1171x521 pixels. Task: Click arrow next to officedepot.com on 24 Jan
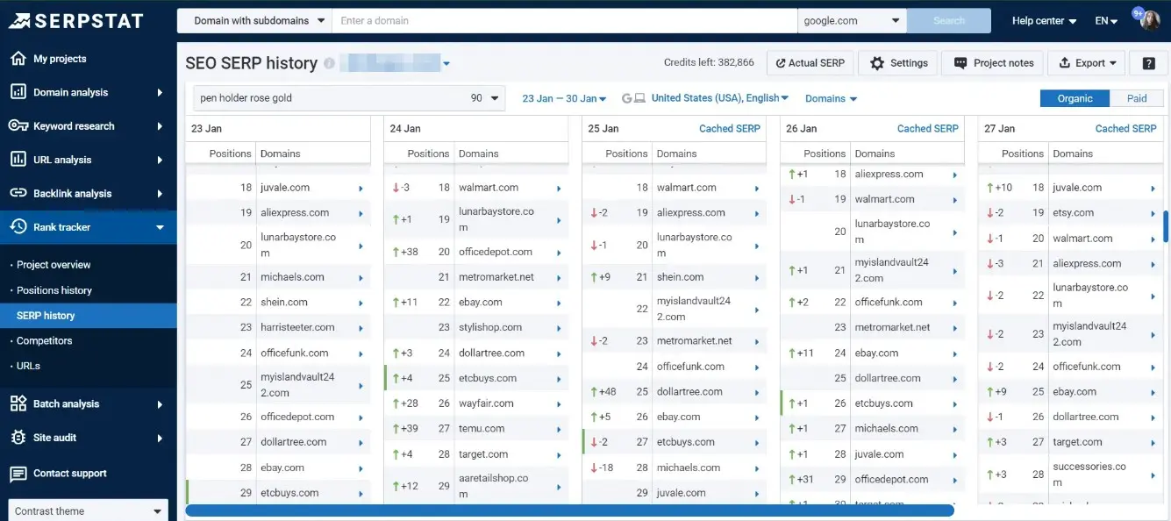(559, 253)
